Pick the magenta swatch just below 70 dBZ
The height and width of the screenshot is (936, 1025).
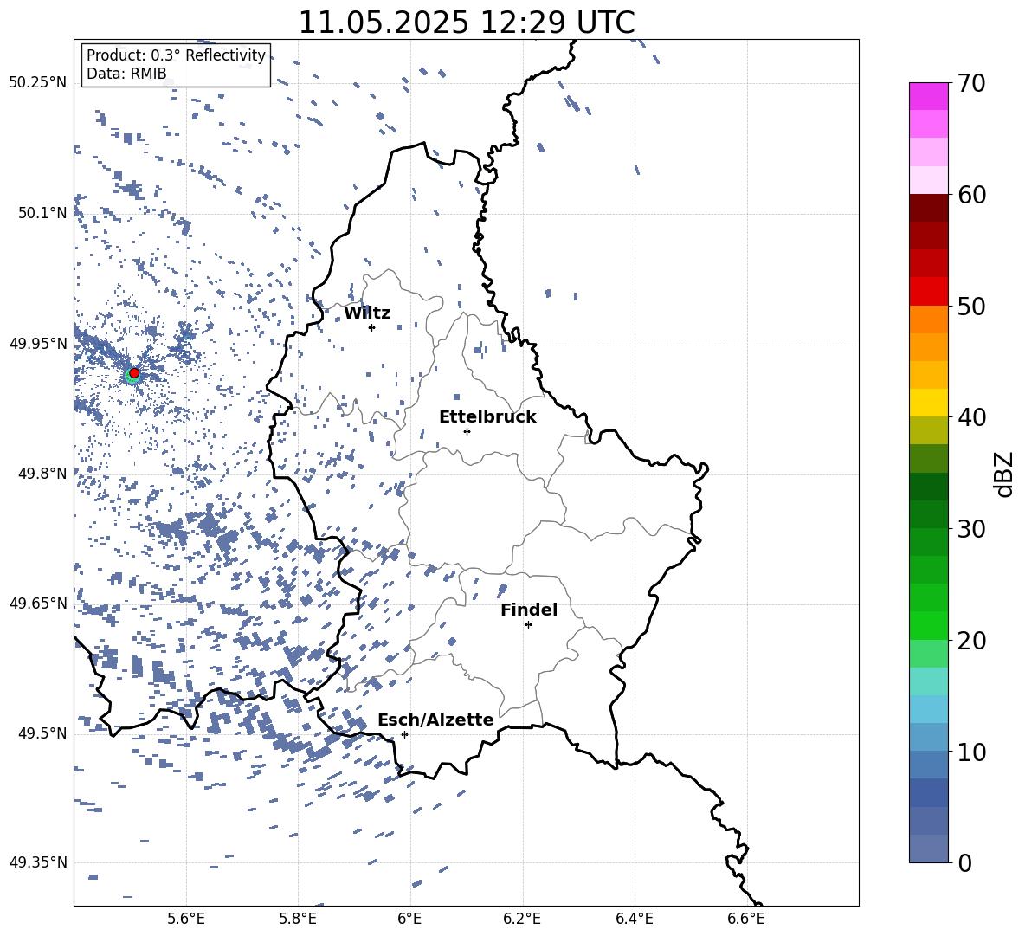click(929, 96)
